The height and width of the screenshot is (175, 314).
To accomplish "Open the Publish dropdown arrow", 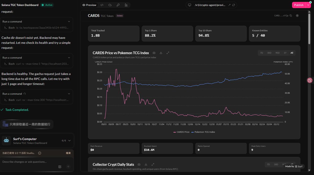I will click(x=308, y=5).
